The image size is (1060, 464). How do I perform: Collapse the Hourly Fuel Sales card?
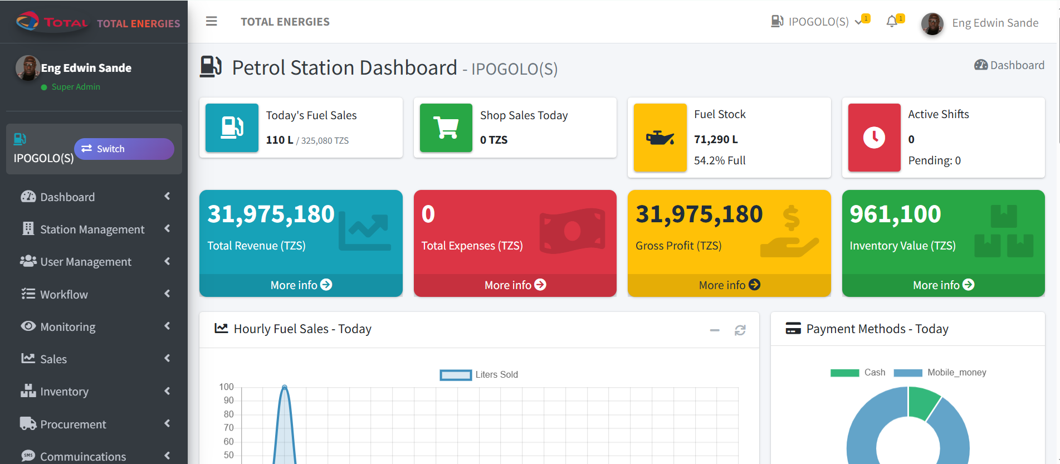[715, 330]
